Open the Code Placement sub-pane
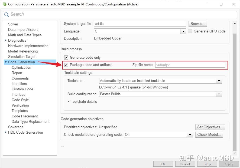The image size is (240, 168). (25, 116)
